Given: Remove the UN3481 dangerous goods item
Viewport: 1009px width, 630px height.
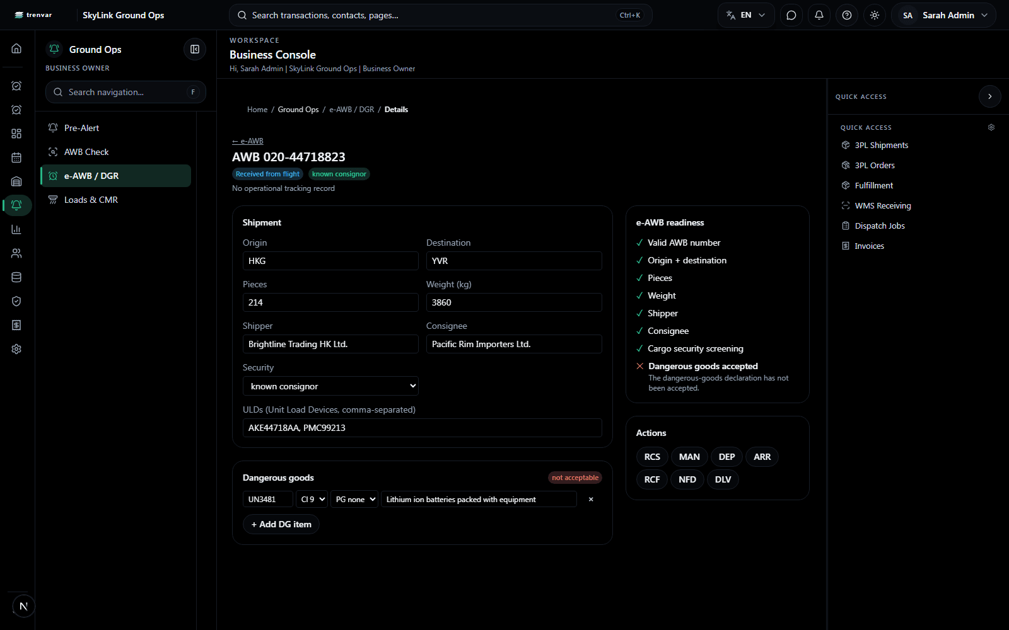Looking at the screenshot, I should click(x=591, y=499).
